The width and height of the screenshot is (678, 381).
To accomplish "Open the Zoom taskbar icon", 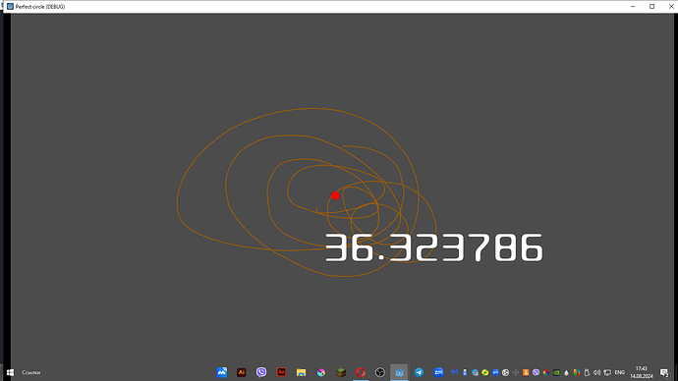I will coord(438,372).
